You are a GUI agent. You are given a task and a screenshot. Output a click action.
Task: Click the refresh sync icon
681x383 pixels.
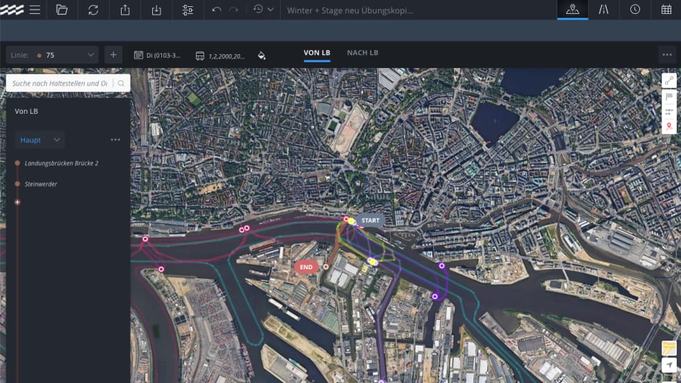[x=93, y=10]
